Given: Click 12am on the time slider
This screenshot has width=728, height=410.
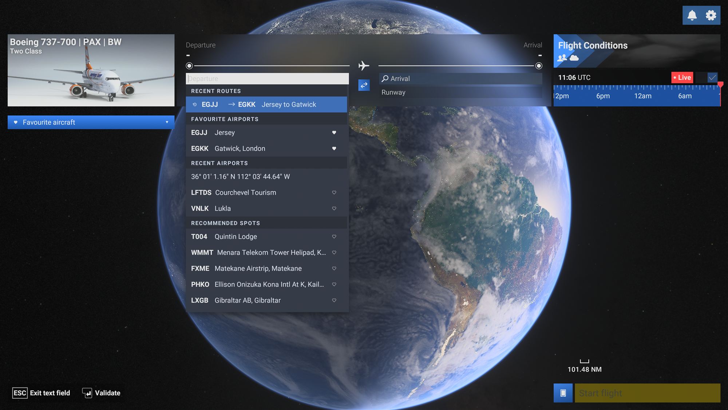Looking at the screenshot, I should tap(643, 96).
